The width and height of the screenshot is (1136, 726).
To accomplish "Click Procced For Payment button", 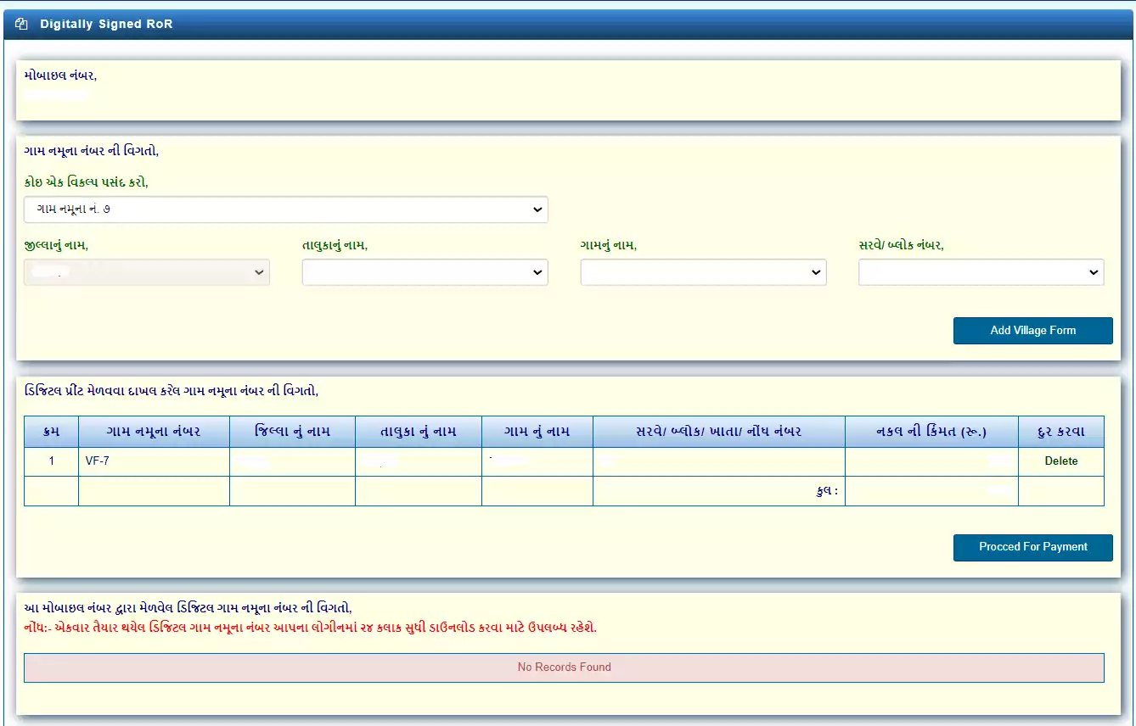I will (1032, 547).
